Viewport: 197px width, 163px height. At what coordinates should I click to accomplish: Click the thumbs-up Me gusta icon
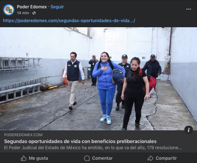point(24,158)
